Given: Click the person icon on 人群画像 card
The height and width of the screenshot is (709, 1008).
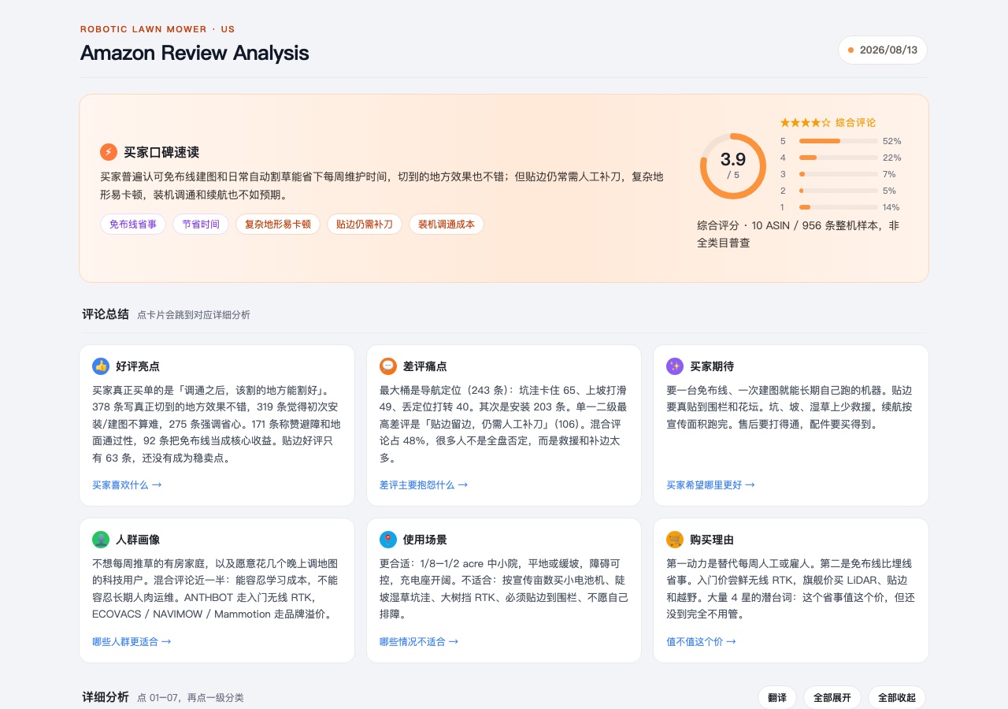Looking at the screenshot, I should (101, 540).
